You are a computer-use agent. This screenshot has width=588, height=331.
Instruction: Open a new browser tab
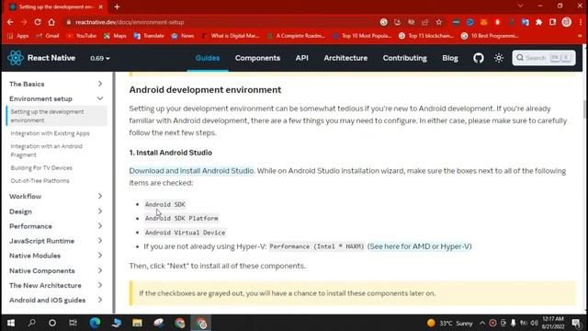point(117,6)
